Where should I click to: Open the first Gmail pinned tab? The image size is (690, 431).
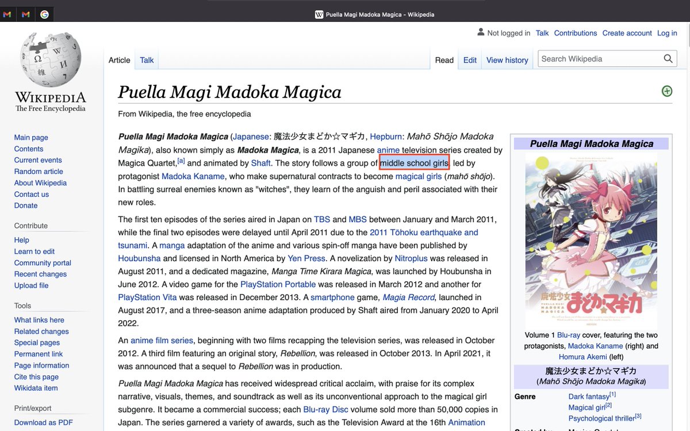[x=7, y=14]
